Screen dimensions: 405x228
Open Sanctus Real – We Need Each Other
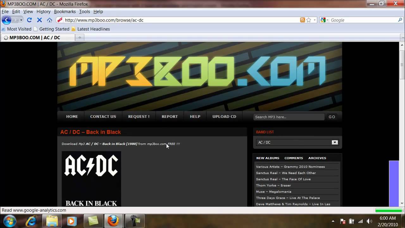(x=286, y=173)
